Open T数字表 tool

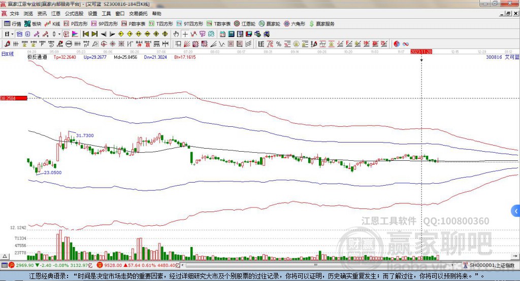pyautogui.click(x=218, y=24)
